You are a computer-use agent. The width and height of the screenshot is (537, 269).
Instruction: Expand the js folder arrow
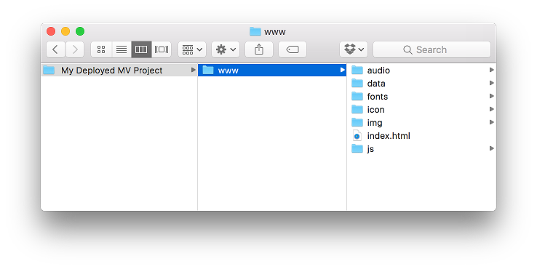(x=491, y=148)
